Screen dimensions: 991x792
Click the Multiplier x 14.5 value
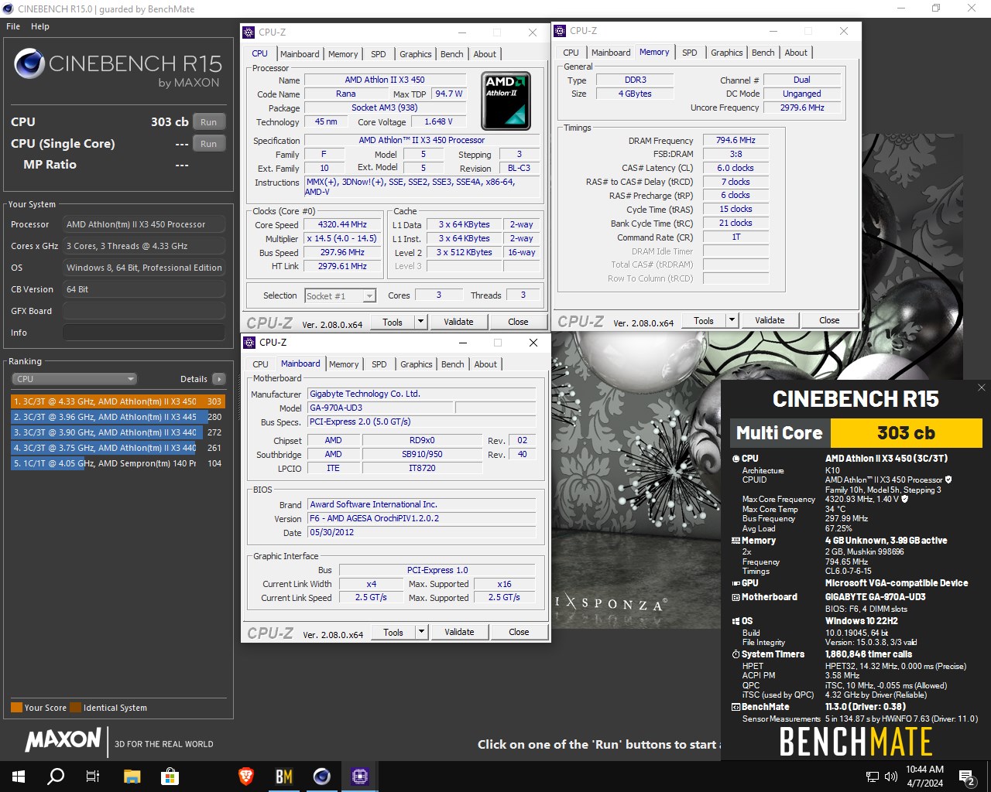click(x=343, y=238)
